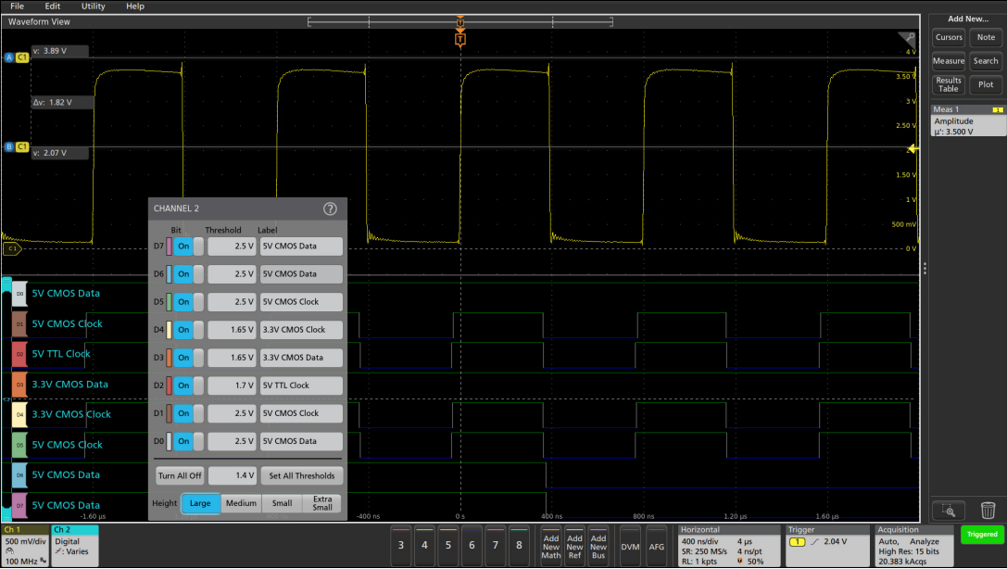
Task: Toggle the D0 bit switch
Action: coord(189,441)
